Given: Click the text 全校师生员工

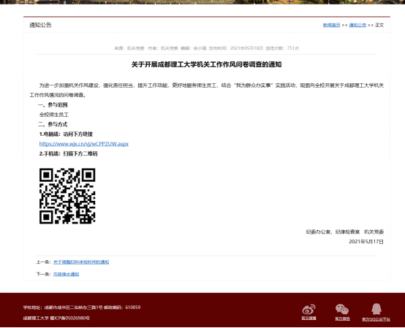Looking at the screenshot, I should click(x=53, y=115).
